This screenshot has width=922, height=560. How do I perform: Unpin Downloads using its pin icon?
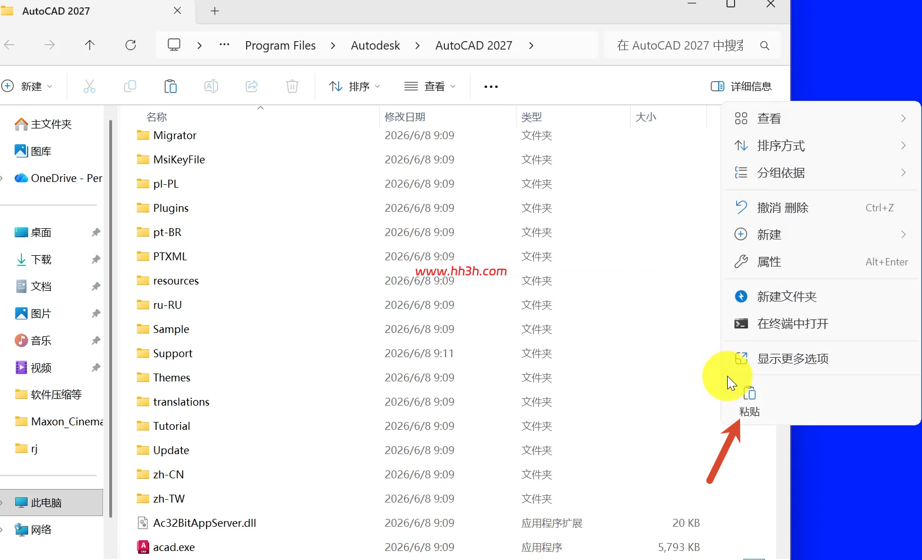tap(96, 259)
